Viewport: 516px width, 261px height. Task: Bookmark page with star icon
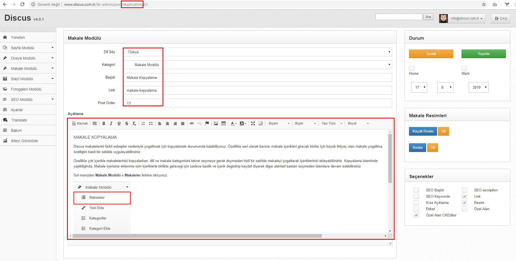coord(484,4)
